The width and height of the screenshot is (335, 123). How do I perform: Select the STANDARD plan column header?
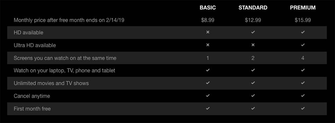coord(253,8)
